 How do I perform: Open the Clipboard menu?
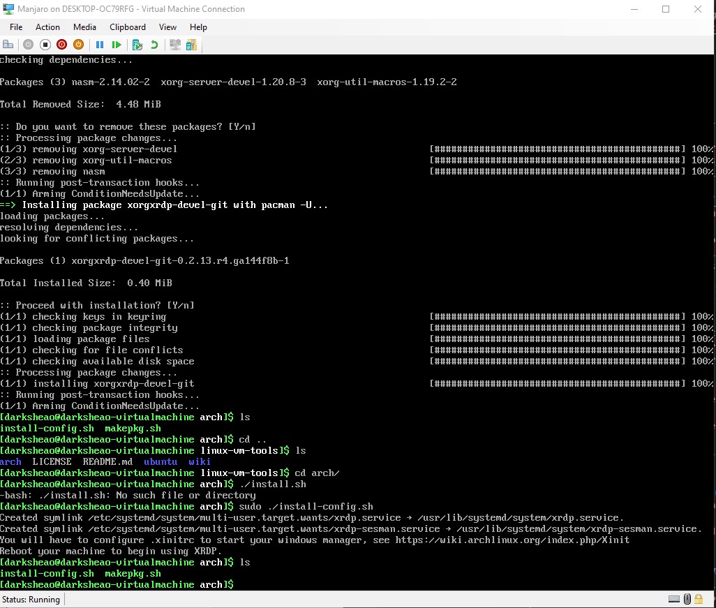(128, 27)
